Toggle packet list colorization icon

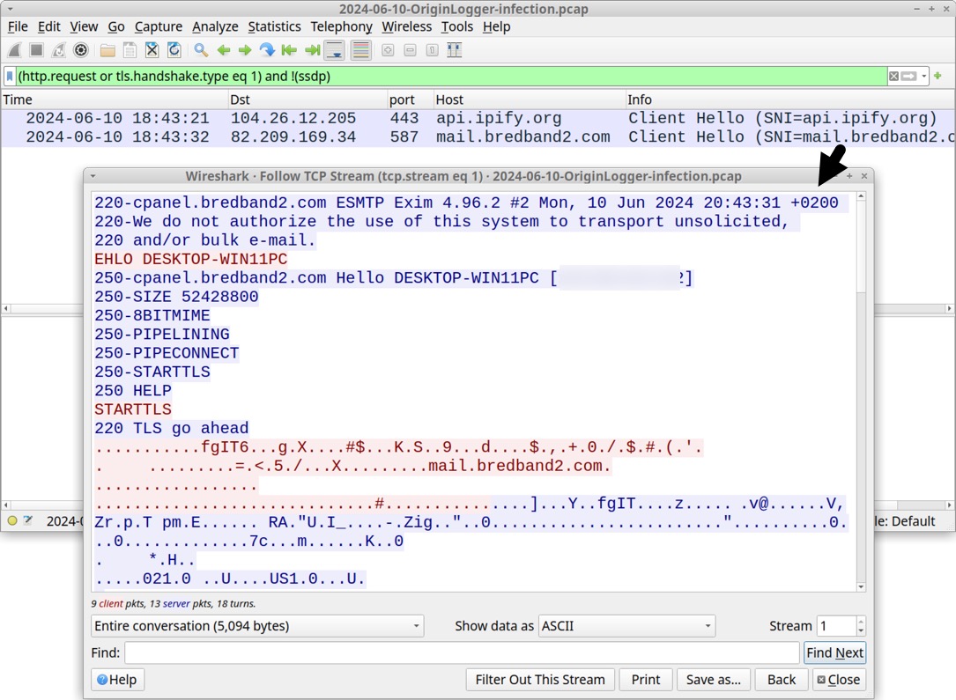[x=361, y=50]
